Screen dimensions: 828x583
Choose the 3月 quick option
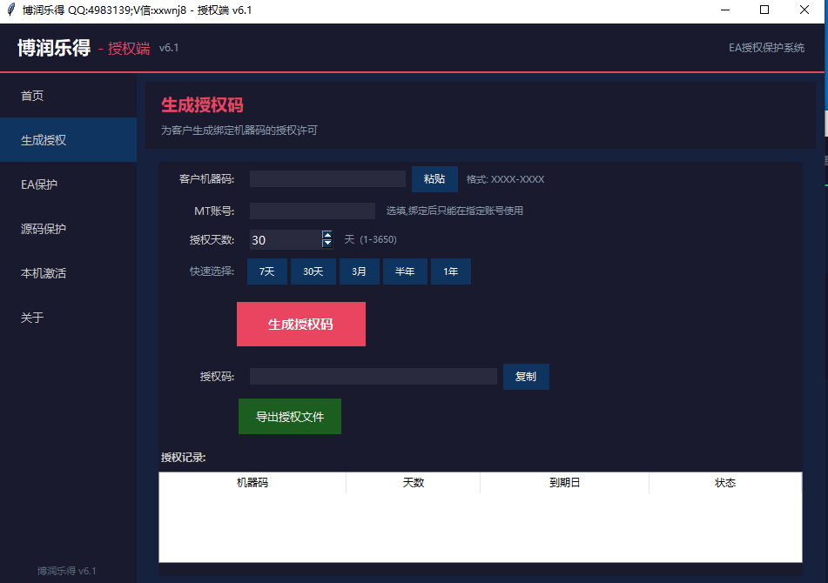(359, 271)
